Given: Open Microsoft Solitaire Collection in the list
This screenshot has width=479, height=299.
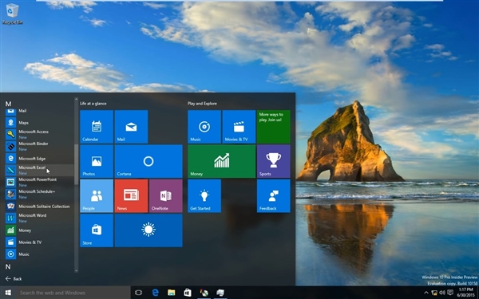Looking at the screenshot, I should [x=39, y=207].
